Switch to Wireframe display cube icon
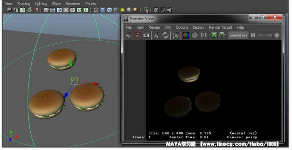The height and width of the screenshot is (150, 292). point(96,10)
